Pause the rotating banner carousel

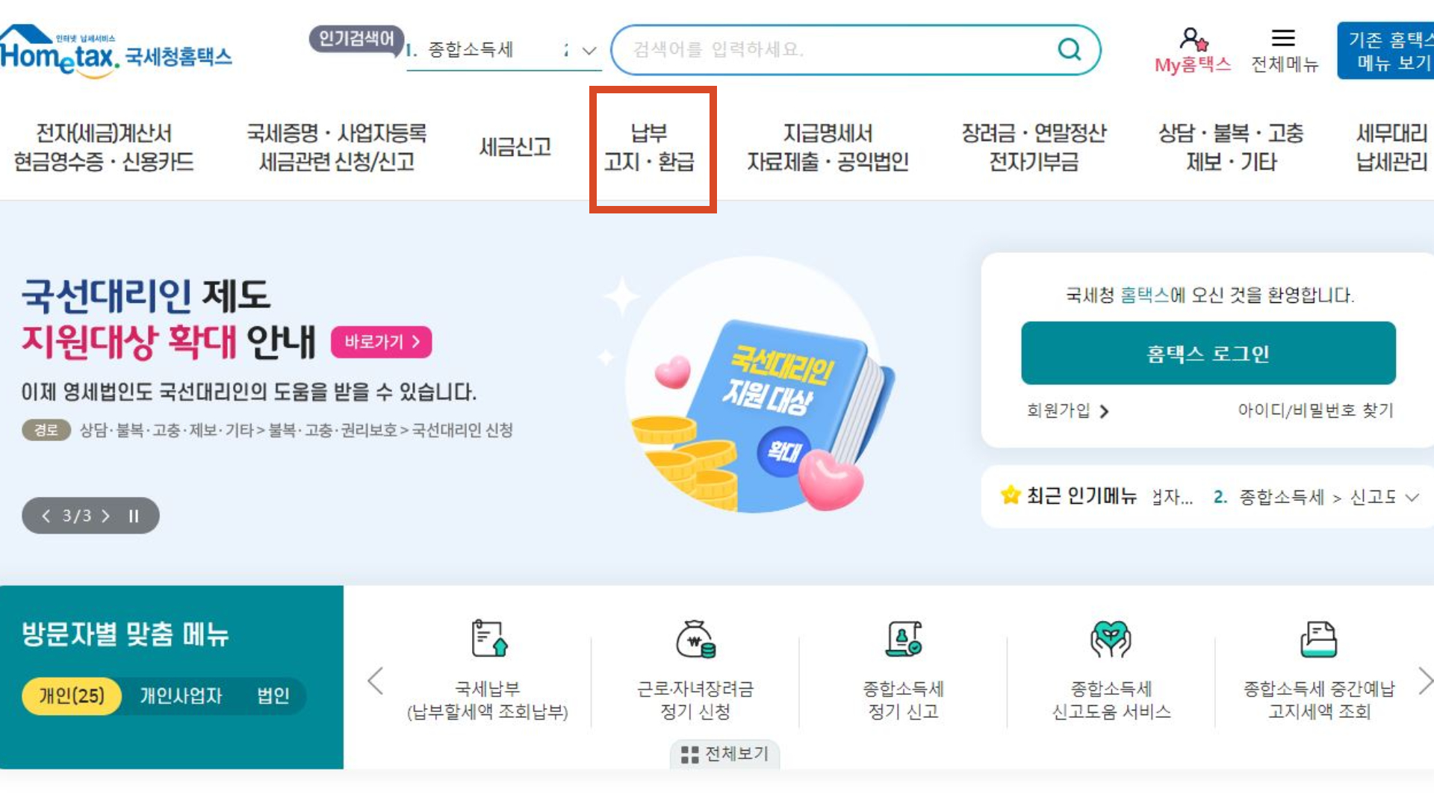pos(134,515)
